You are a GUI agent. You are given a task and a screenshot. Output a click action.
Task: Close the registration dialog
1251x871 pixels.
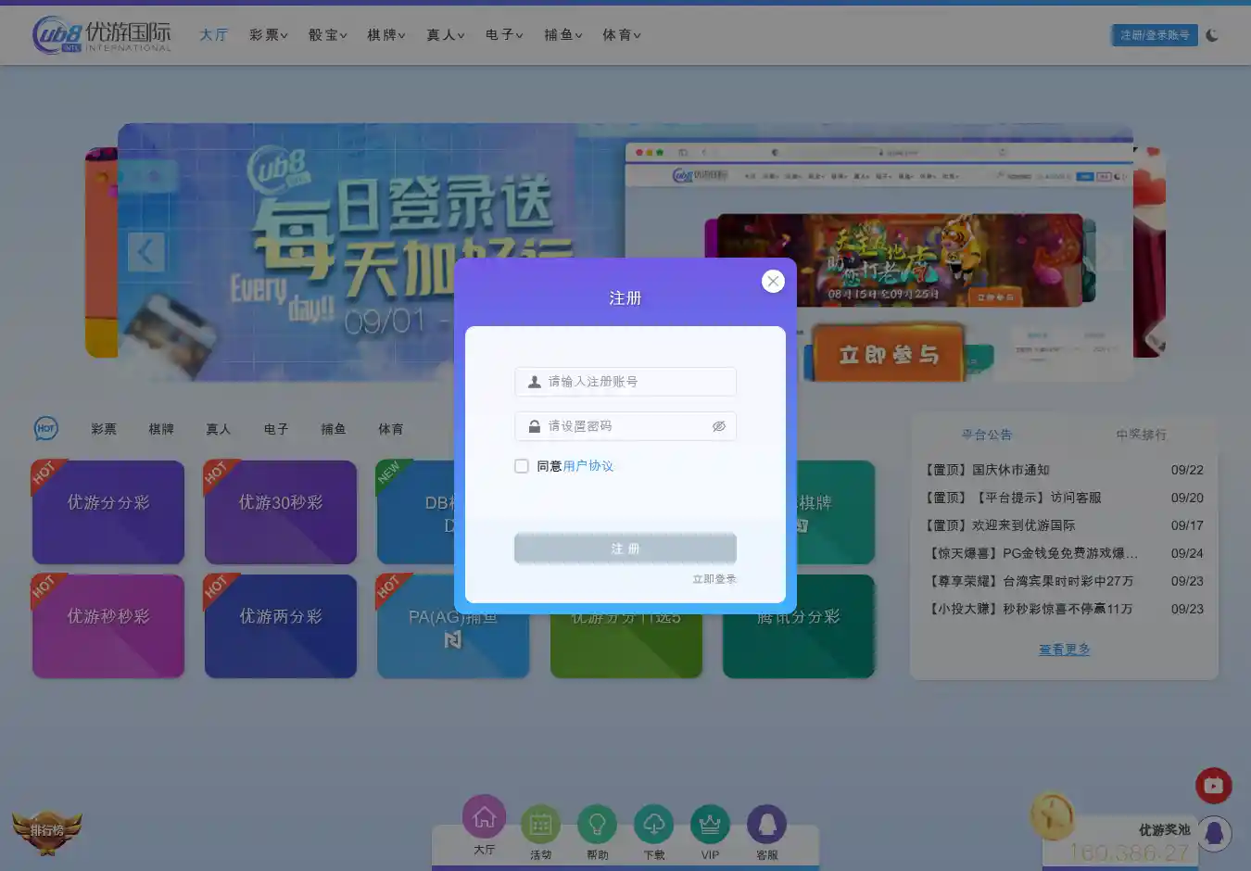(x=773, y=282)
